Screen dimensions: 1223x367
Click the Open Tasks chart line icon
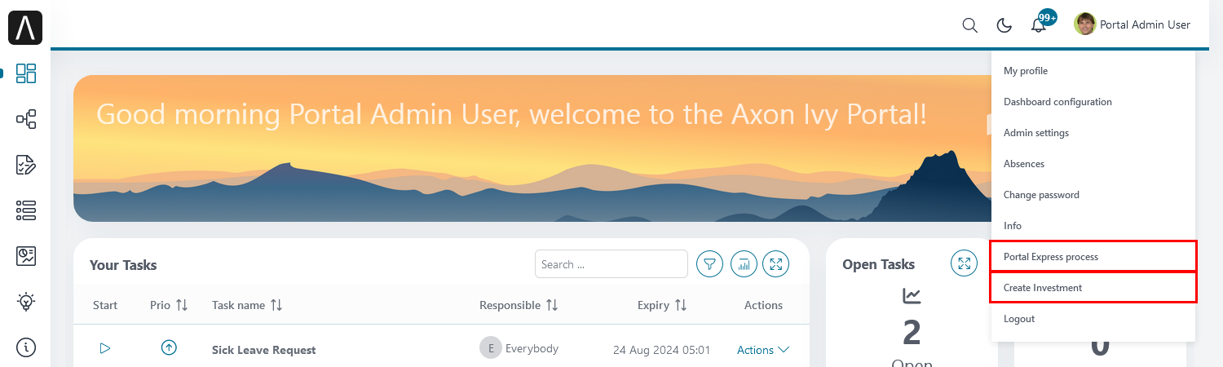(912, 296)
